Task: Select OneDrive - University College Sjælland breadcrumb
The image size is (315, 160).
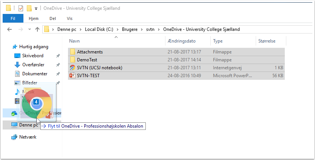Action: pyautogui.click(x=201, y=29)
